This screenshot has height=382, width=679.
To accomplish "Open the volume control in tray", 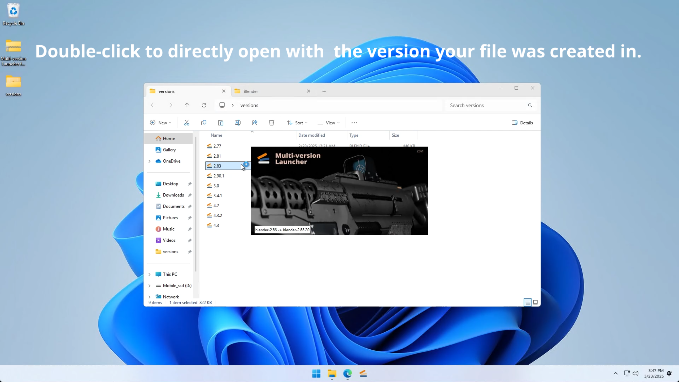I will 636,374.
